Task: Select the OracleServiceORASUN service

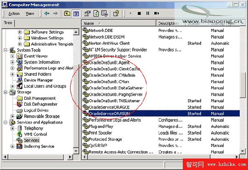Action: 161,113
